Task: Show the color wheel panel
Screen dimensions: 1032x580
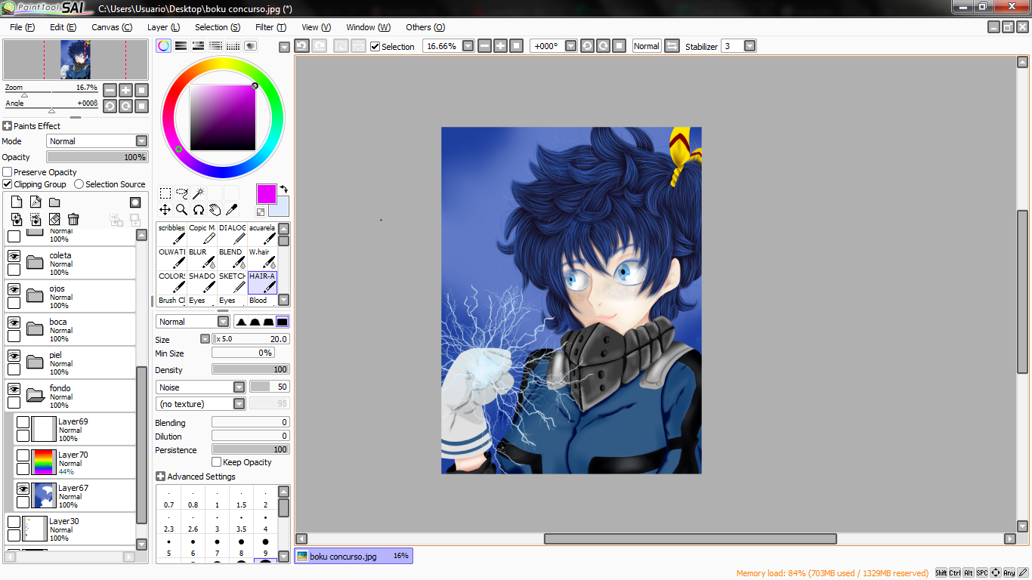Action: tap(164, 46)
